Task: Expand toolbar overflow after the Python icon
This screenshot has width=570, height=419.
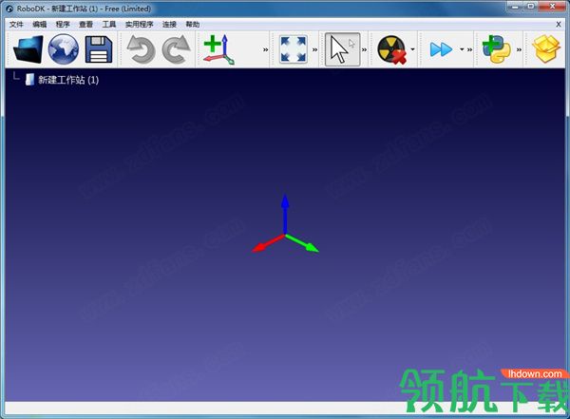Action: 519,49
